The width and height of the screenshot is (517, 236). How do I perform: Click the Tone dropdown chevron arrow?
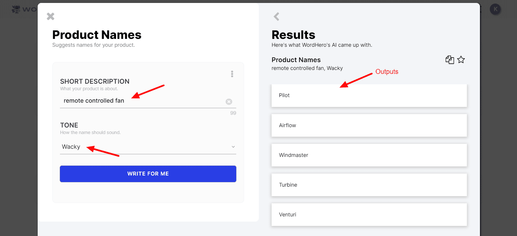233,147
